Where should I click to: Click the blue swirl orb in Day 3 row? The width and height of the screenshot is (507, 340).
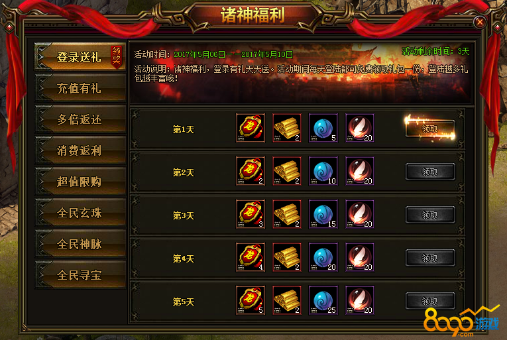pyautogui.click(x=323, y=214)
